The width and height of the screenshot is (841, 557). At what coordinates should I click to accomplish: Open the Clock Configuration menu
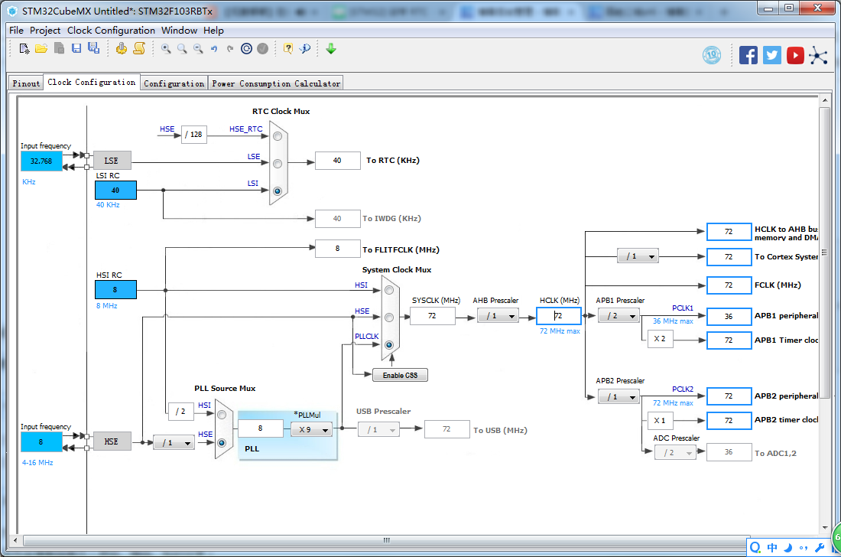point(111,30)
